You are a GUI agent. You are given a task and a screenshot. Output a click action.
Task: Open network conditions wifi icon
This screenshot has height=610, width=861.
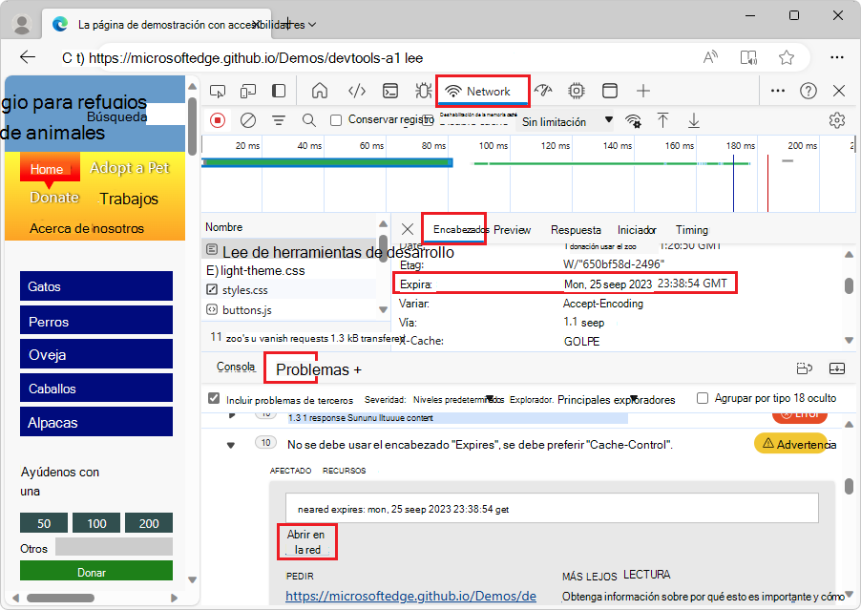pos(634,120)
